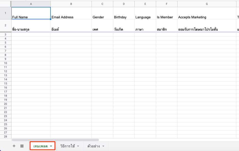Select row 2 header
Viewport: 239px width, 151px height.
[6, 26]
